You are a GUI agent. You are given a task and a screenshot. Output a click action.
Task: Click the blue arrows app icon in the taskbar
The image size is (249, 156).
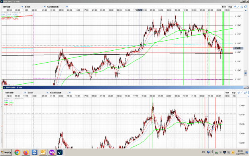(x=34, y=152)
